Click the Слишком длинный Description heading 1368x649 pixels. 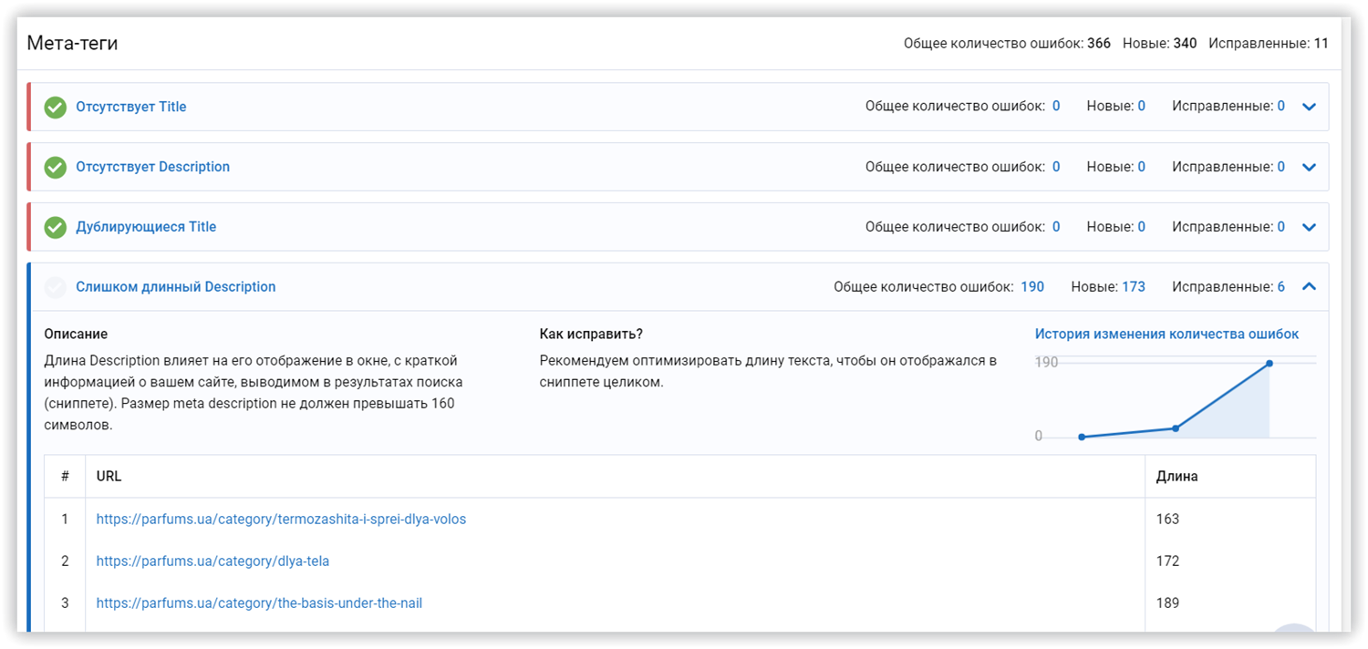tap(176, 287)
